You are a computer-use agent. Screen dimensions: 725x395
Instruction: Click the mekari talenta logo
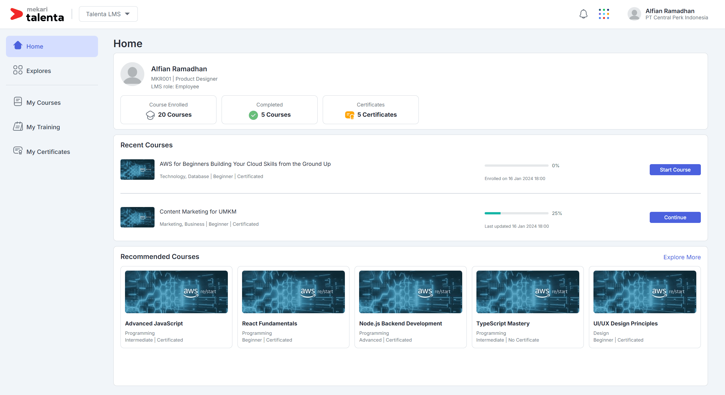tap(37, 14)
